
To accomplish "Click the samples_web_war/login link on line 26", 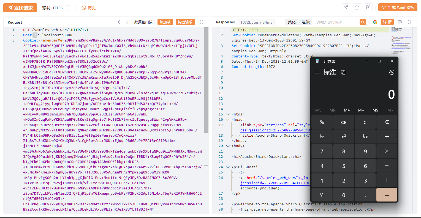I will point(285,178).
